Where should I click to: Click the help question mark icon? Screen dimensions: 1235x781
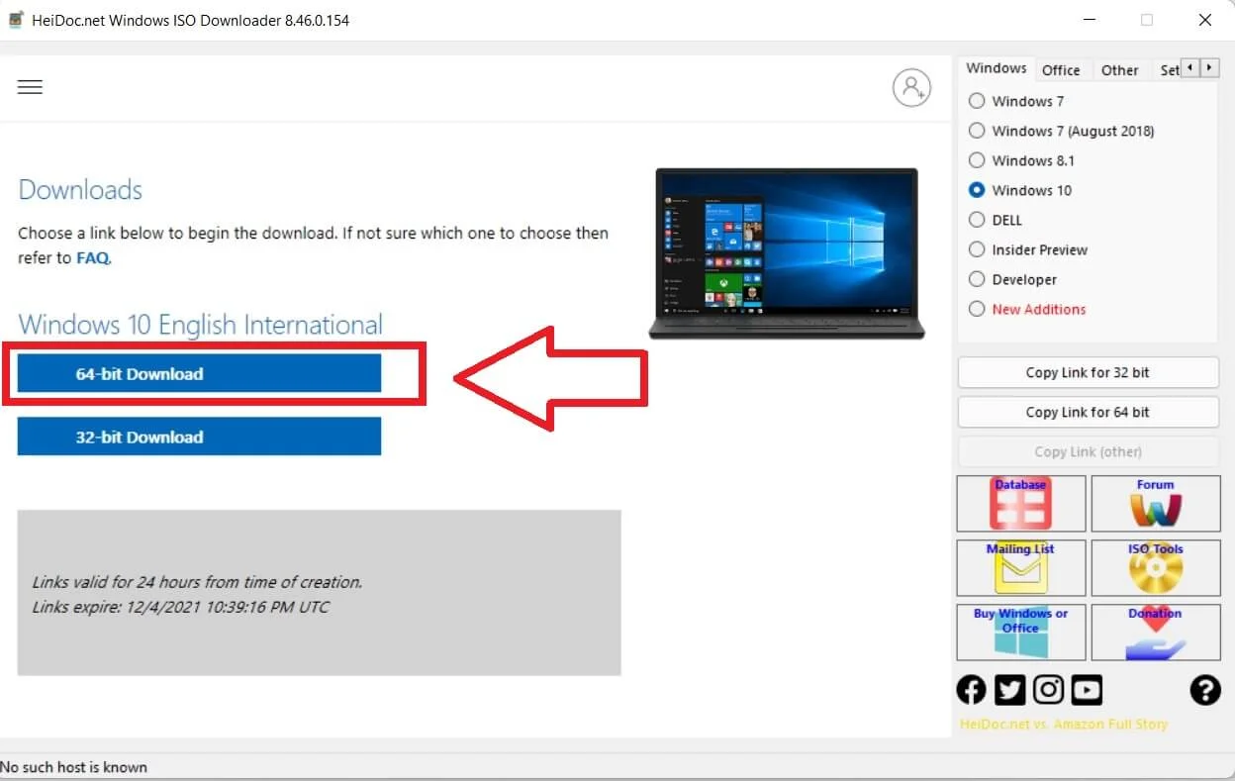pos(1204,690)
